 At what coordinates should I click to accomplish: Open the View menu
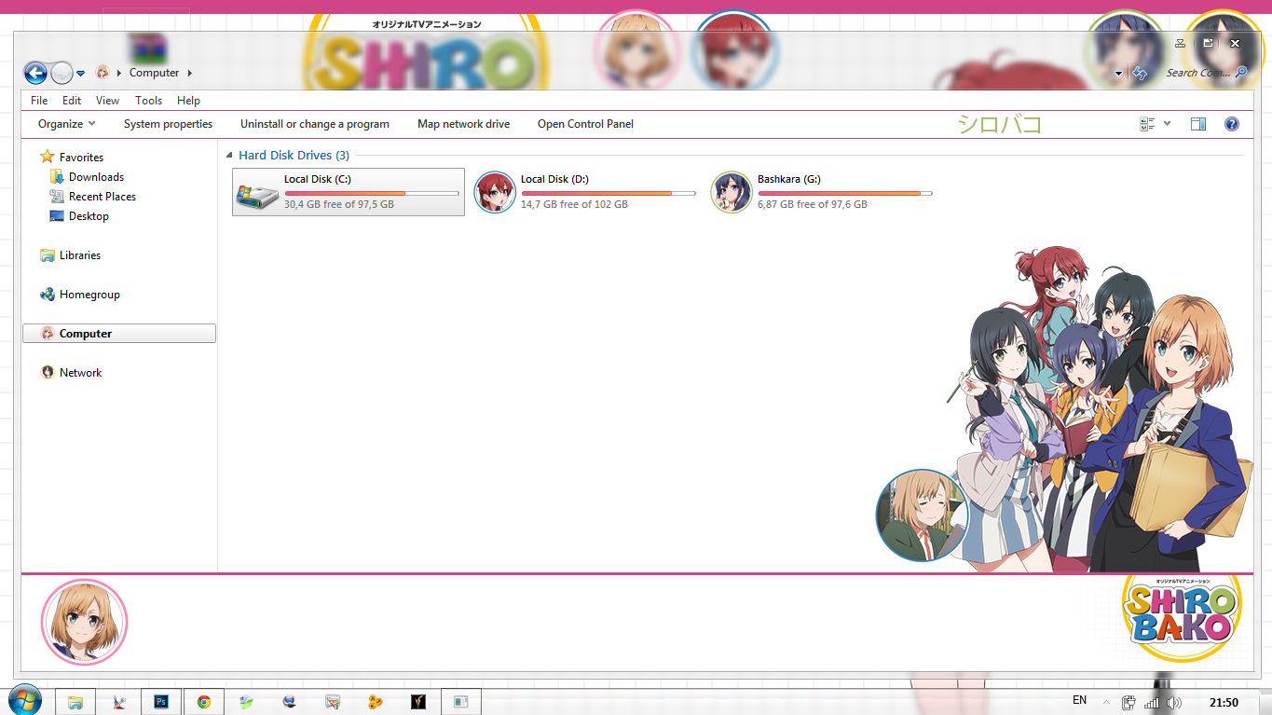coord(107,101)
